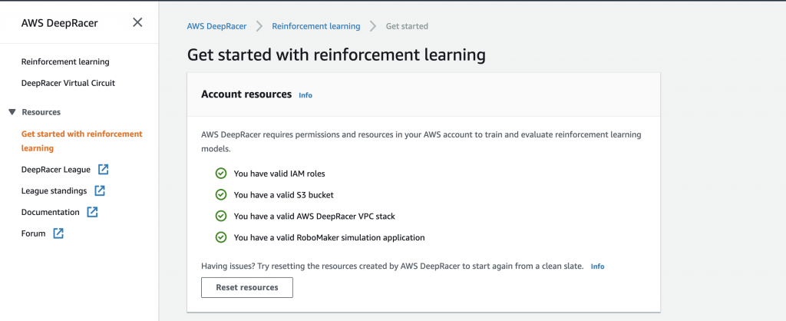Click the Resources section label

[41, 112]
